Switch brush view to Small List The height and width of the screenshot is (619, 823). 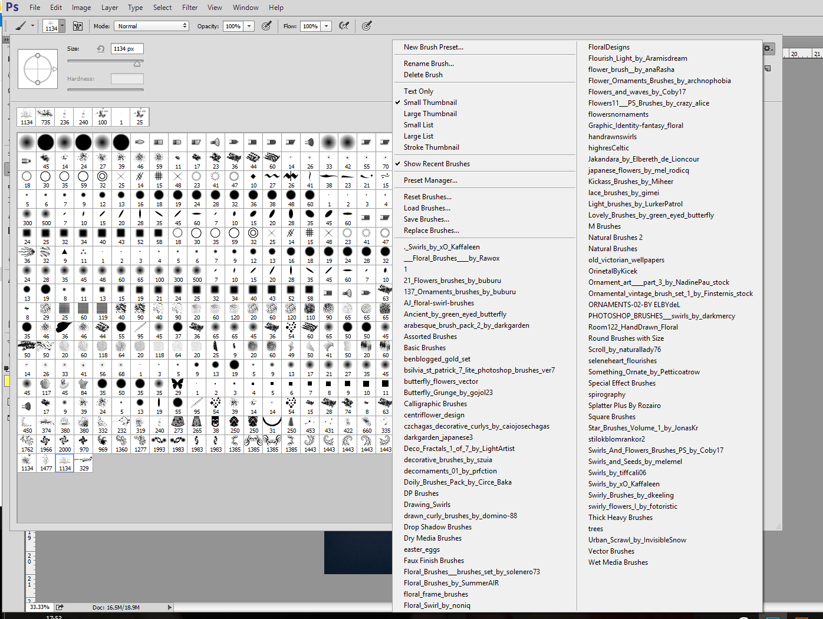(x=419, y=125)
